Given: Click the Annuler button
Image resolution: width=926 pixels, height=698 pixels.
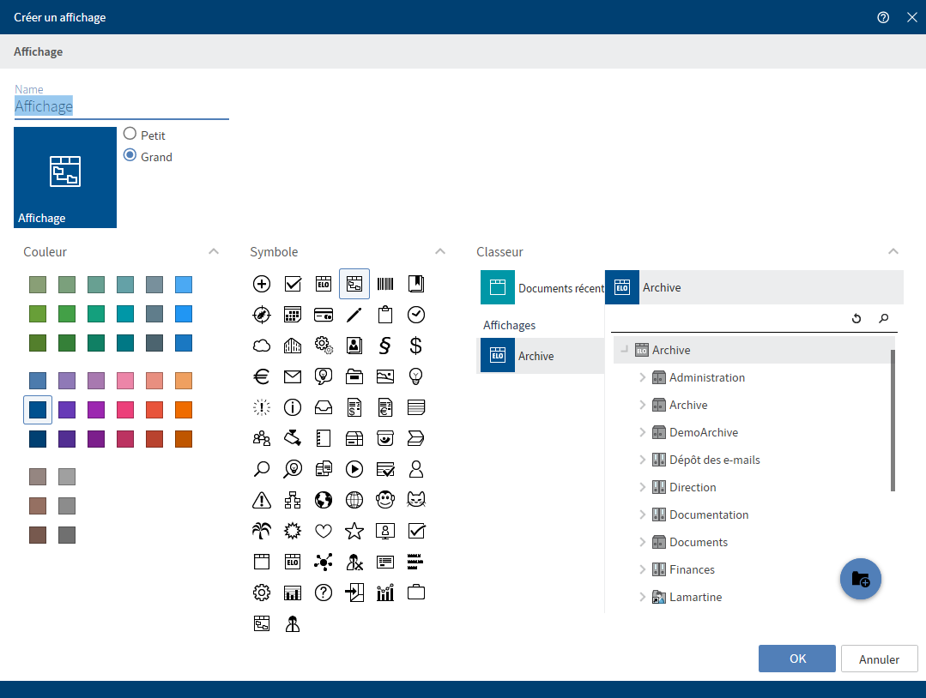Looking at the screenshot, I should [879, 659].
